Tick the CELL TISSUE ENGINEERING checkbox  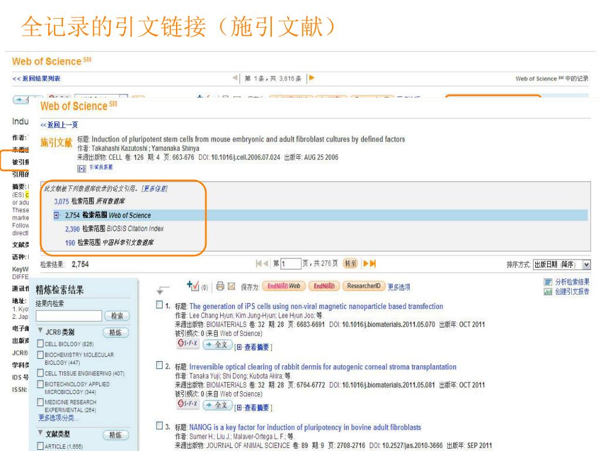[x=40, y=373]
